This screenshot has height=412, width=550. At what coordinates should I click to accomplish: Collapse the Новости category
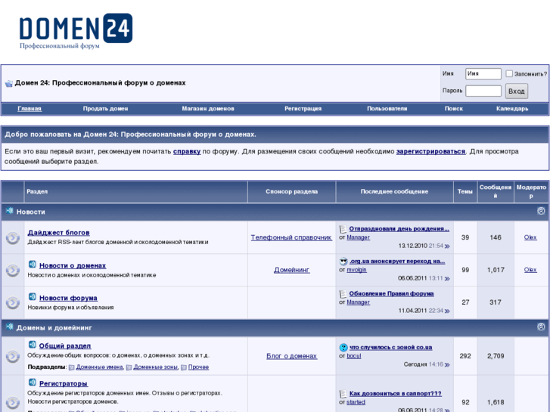point(541,211)
